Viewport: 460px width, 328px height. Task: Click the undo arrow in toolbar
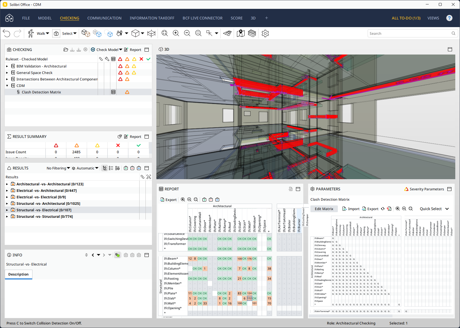click(x=6, y=34)
